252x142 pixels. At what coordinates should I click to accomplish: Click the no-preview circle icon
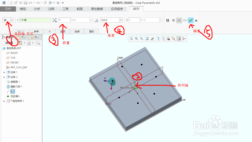(173, 20)
